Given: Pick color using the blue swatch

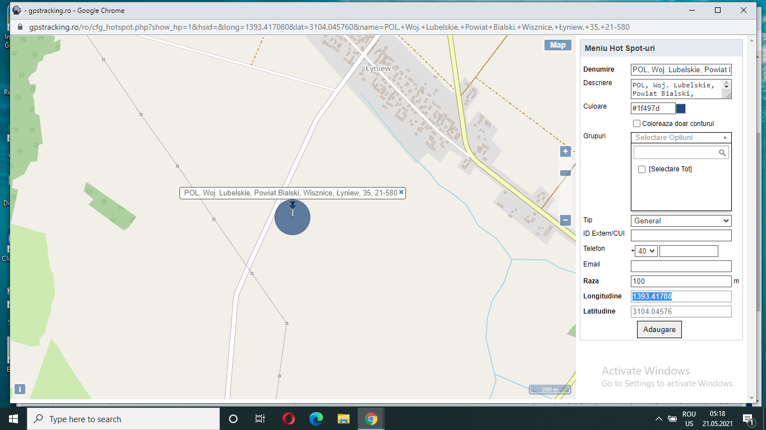Looking at the screenshot, I should [x=681, y=109].
